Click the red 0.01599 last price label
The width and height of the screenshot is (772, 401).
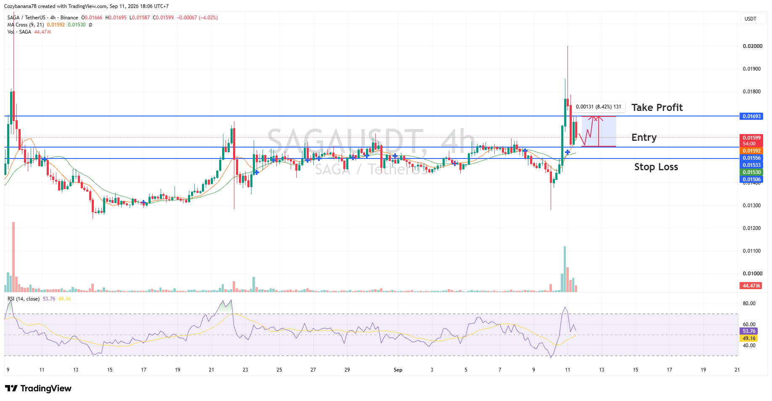pyautogui.click(x=751, y=138)
